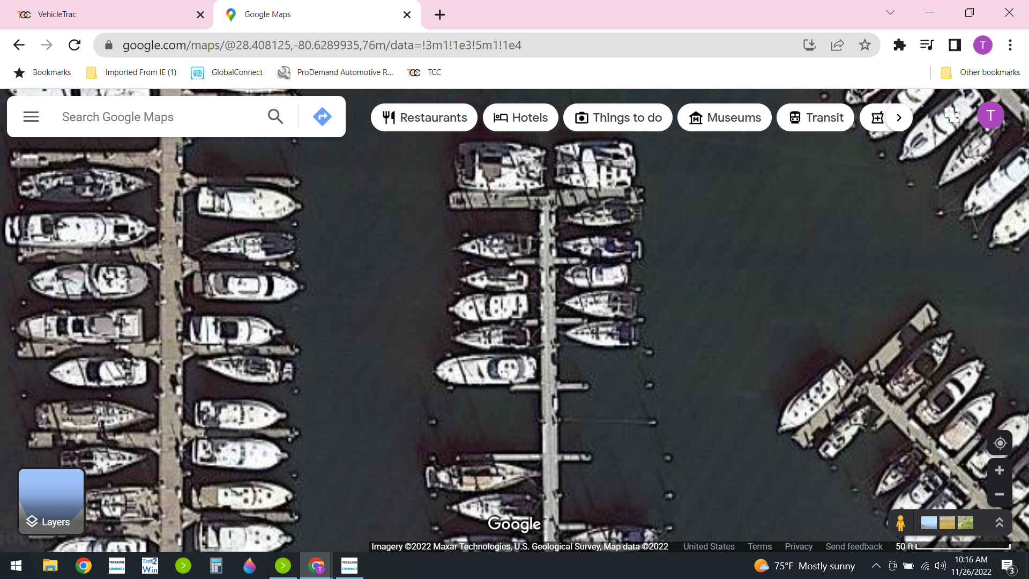Viewport: 1029px width, 579px height.
Task: Open Directions with the blue arrow icon
Action: click(322, 116)
